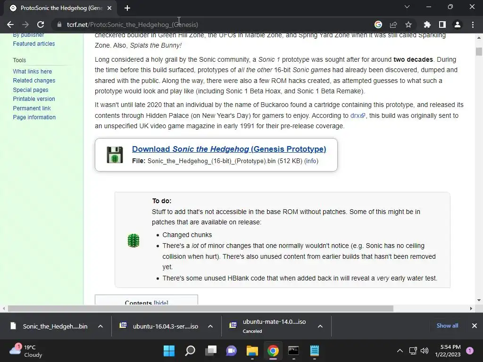Open Chrome three-dot menu
Image resolution: width=483 pixels, height=362 pixels.
(473, 25)
